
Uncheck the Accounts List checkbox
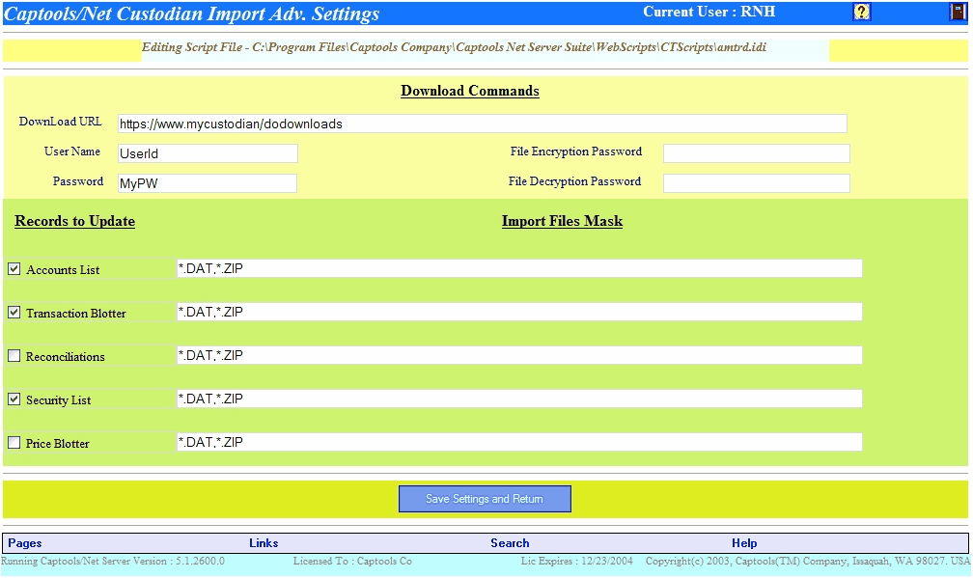14,269
